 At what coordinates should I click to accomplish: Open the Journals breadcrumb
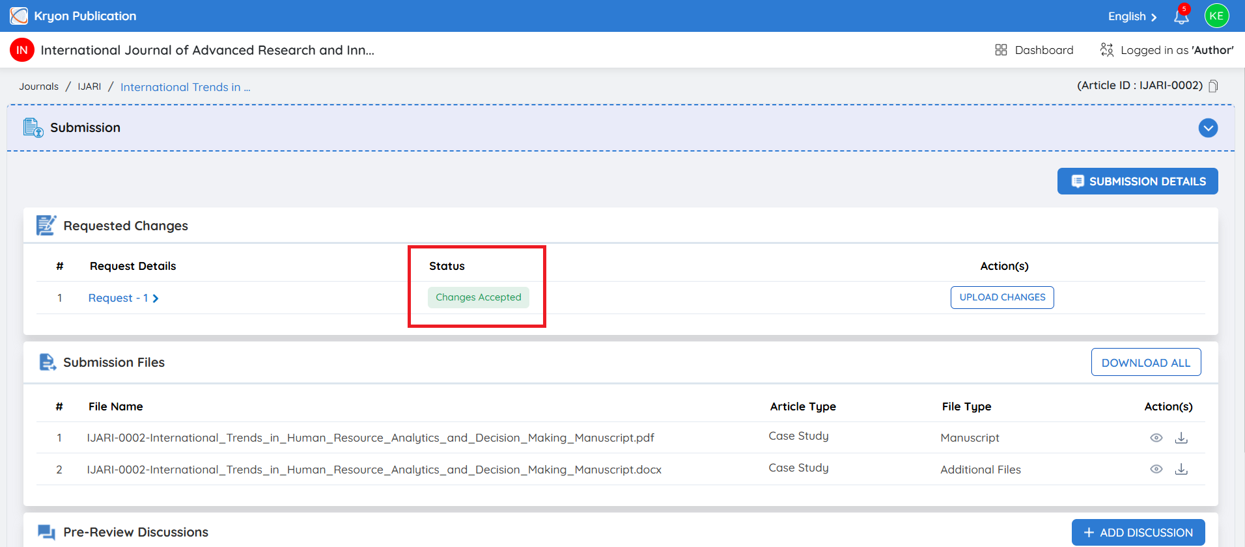(38, 87)
